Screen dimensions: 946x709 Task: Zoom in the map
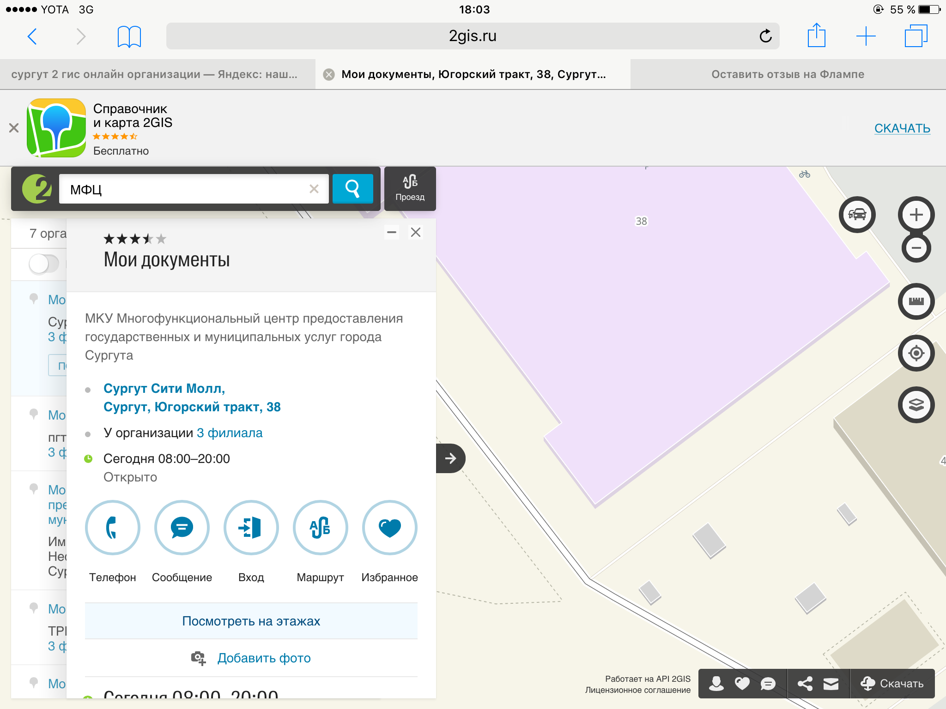[916, 215]
